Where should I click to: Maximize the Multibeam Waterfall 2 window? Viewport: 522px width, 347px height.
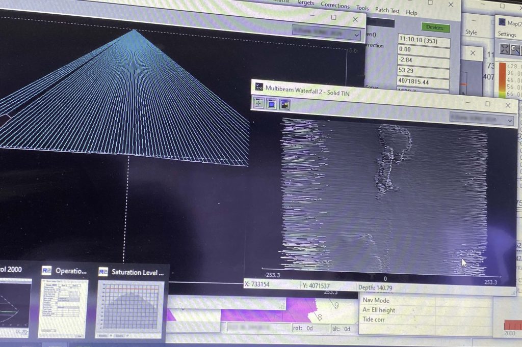[488, 104]
